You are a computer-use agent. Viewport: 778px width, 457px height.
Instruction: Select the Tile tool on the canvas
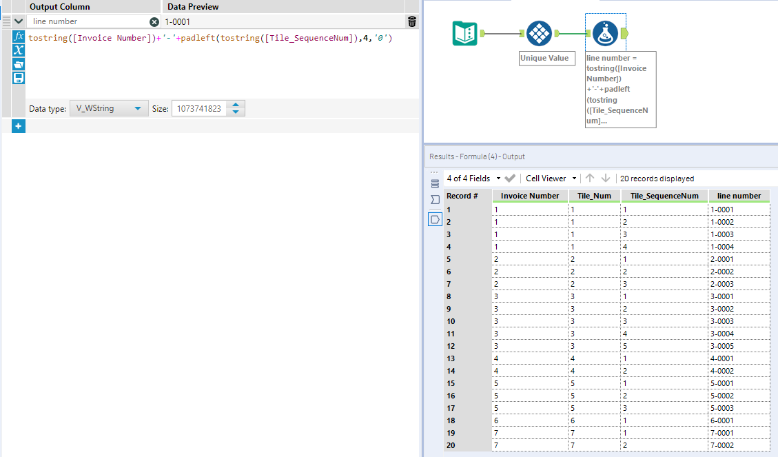(x=539, y=32)
